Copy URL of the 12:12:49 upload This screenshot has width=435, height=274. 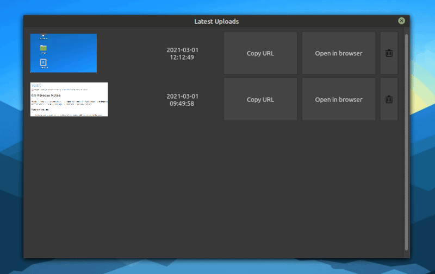[x=260, y=53]
